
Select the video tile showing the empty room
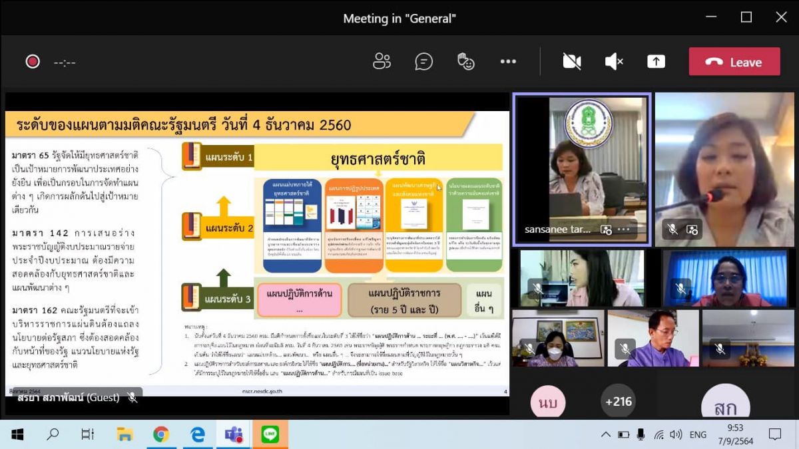(x=748, y=338)
